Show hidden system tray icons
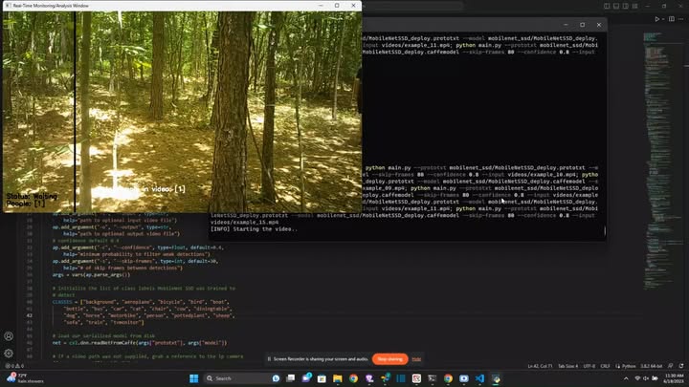Screen dimensions: 689x387 (x=626, y=378)
